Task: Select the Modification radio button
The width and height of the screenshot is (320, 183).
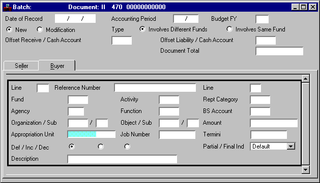Action: [40, 29]
